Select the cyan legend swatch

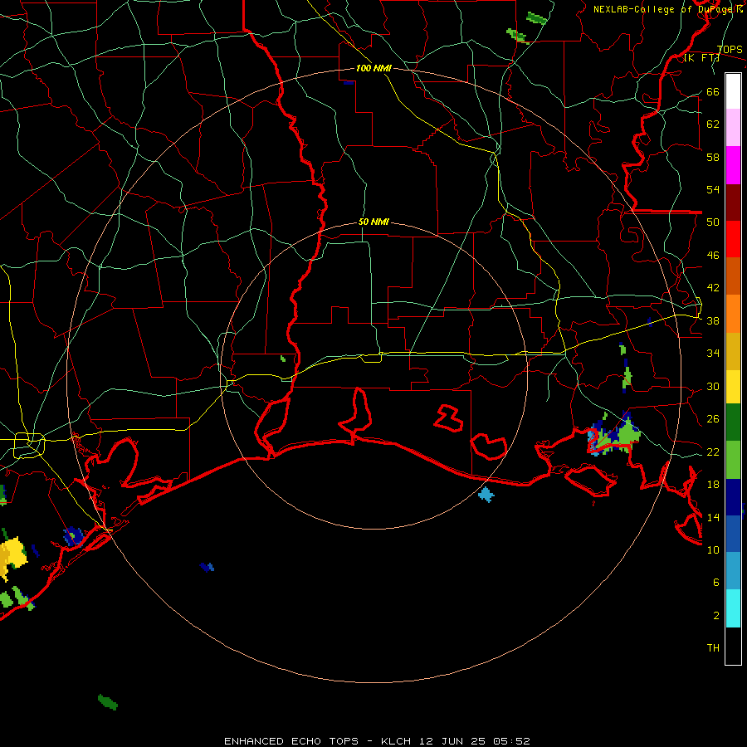pos(733,608)
